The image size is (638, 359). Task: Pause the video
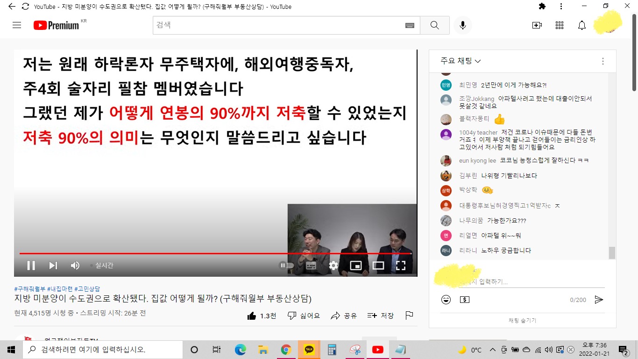[31, 266]
